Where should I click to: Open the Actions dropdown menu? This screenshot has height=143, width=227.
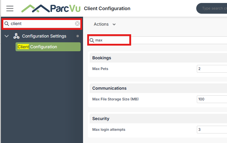coord(105,24)
